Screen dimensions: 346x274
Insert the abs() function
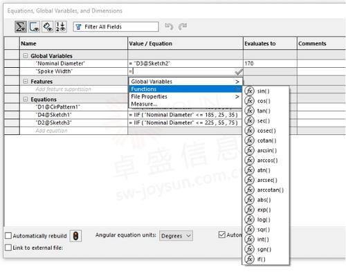266,200
